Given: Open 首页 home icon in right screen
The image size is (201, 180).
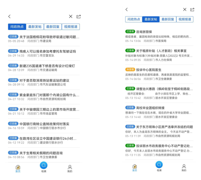Looking at the screenshot, I should pos(135,168).
